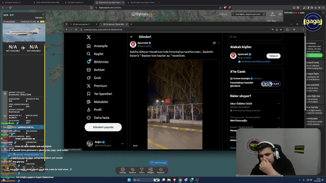Reload page in Brave browser

[10, 8]
